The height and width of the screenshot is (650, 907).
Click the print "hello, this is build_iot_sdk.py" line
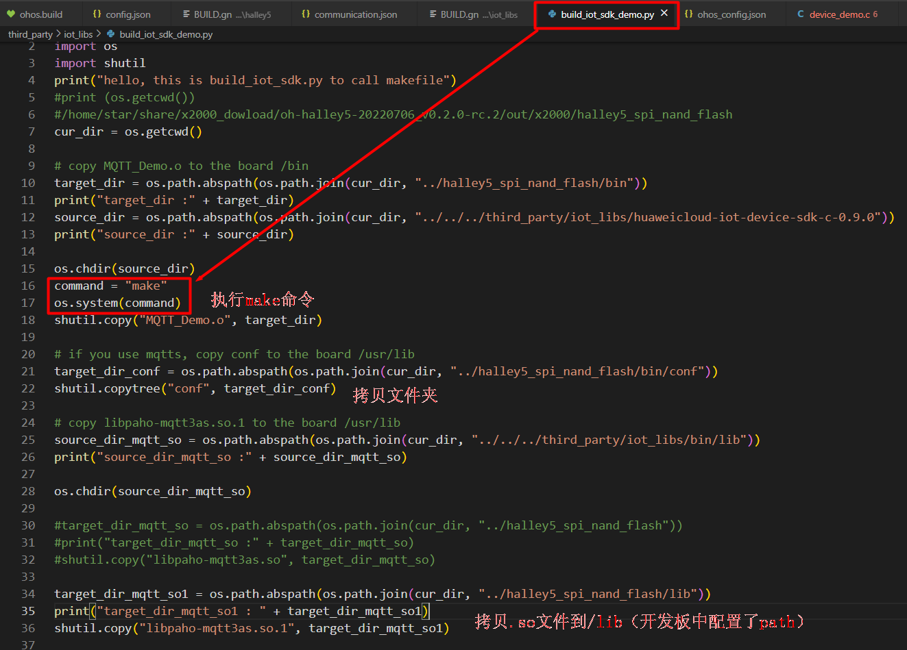pyautogui.click(x=255, y=80)
